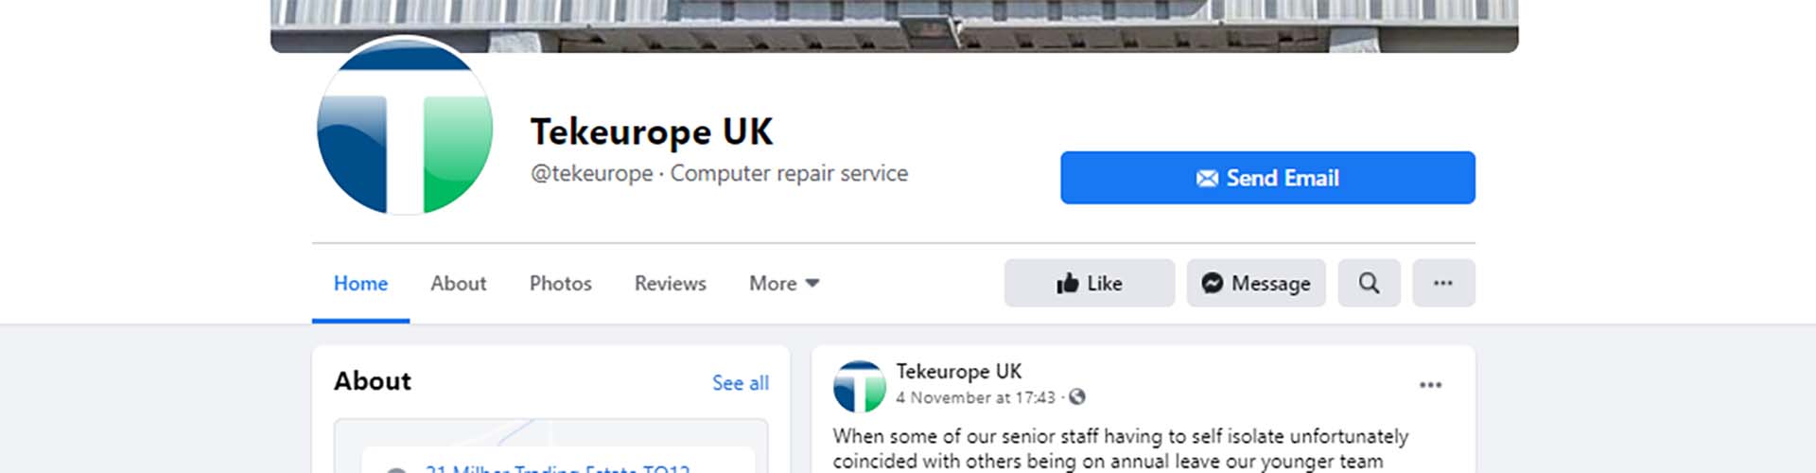This screenshot has height=473, width=1816.
Task: Select the Reviews tab
Action: pyautogui.click(x=670, y=284)
